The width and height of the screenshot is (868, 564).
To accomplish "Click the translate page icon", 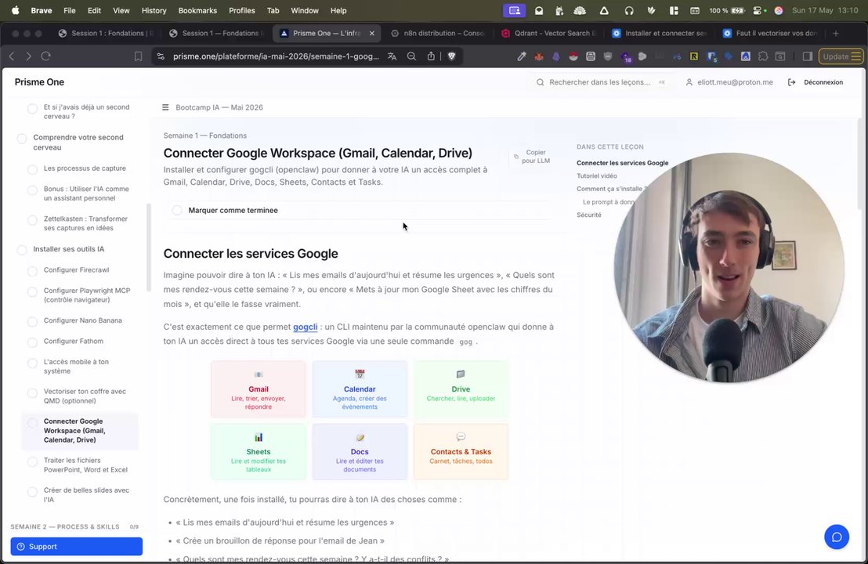I will coord(392,56).
